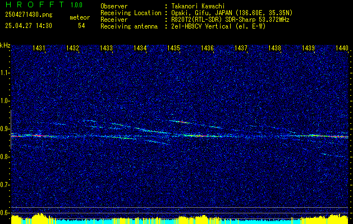Click the 1436 time marker
Screen dimensions: 353x224
tap(207, 48)
